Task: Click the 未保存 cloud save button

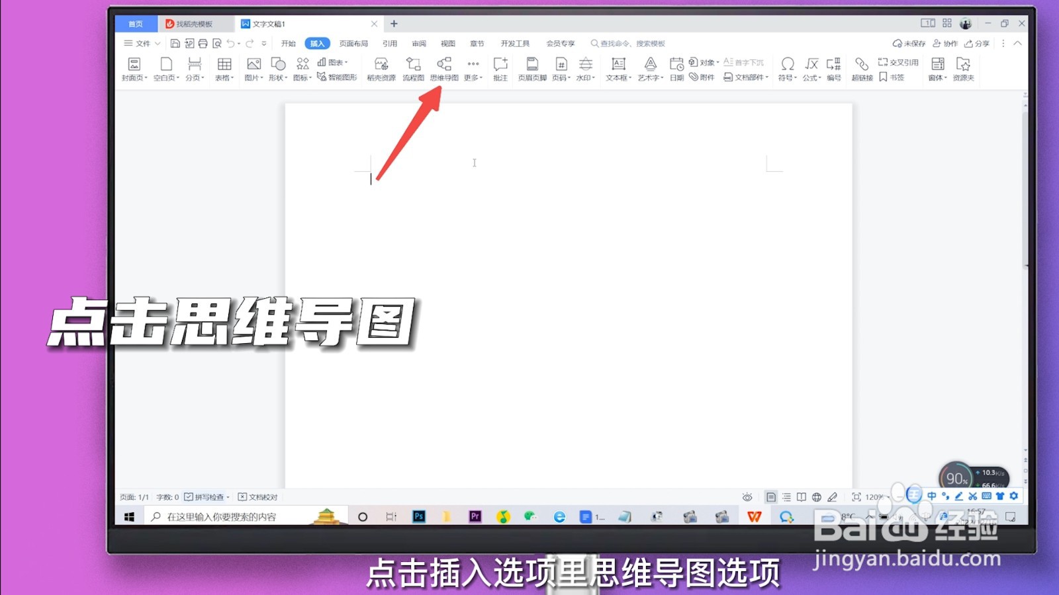Action: click(x=909, y=44)
